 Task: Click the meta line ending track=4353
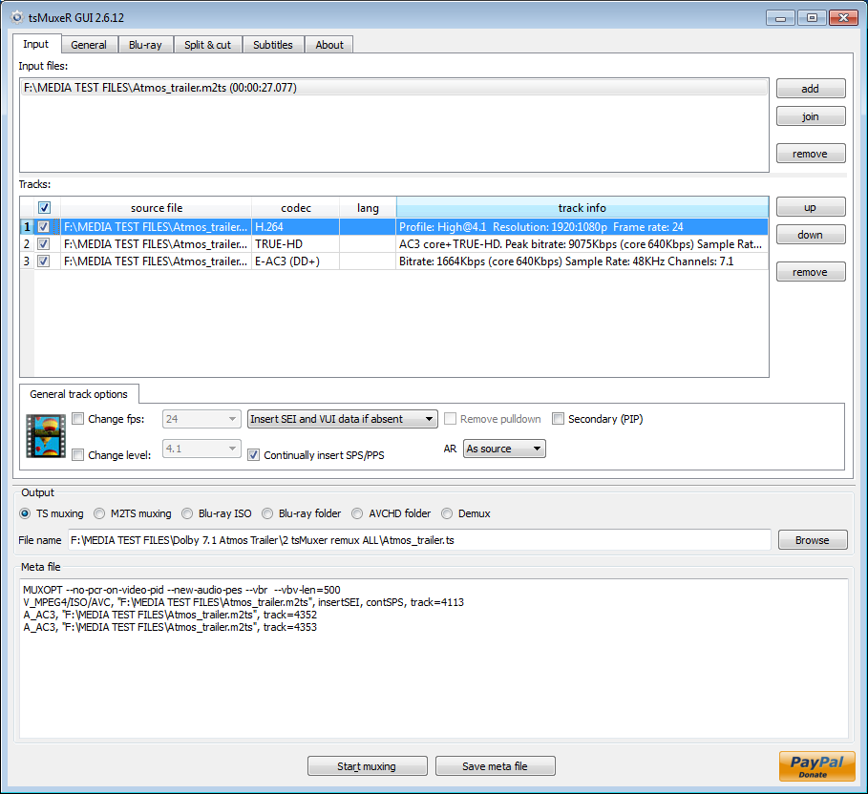[x=170, y=627]
